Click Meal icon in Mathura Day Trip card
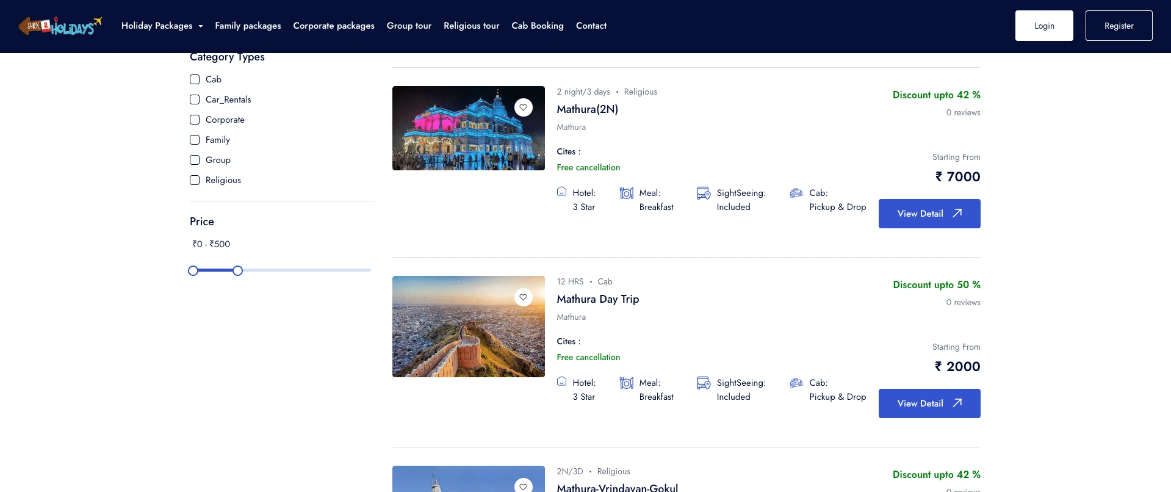The width and height of the screenshot is (1171, 492). click(627, 383)
